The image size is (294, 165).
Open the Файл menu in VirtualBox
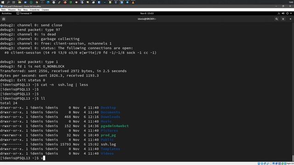pos(3,10)
